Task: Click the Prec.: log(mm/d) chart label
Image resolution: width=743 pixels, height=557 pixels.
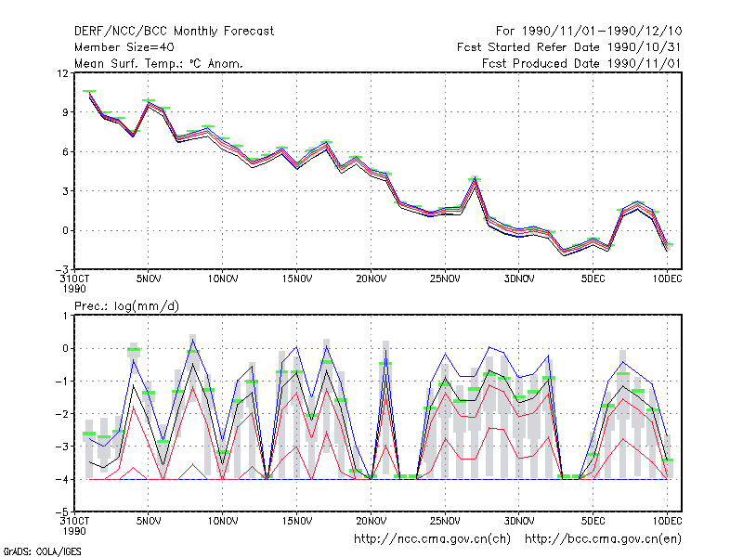Action: click(x=126, y=306)
